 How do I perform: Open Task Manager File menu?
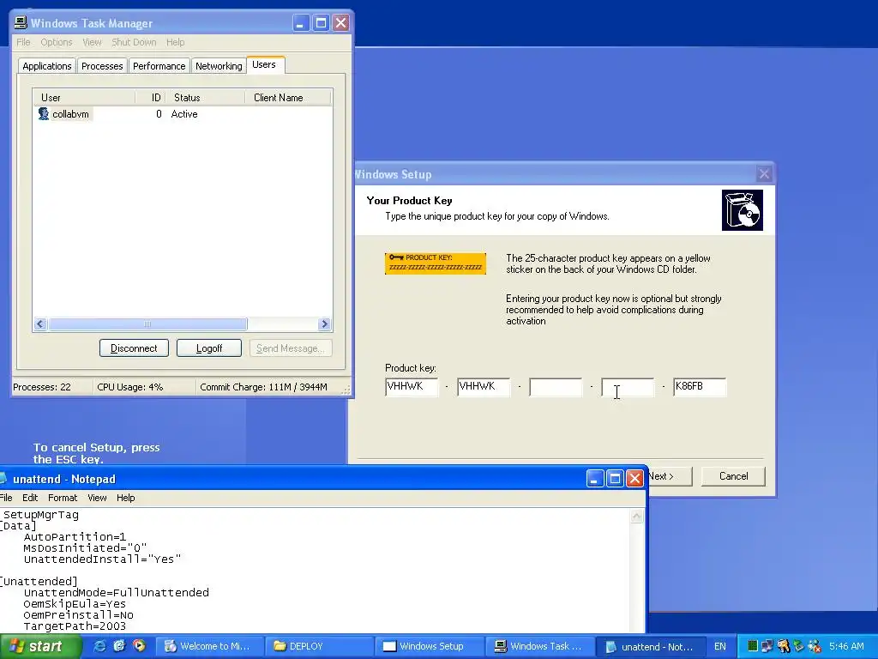(23, 42)
